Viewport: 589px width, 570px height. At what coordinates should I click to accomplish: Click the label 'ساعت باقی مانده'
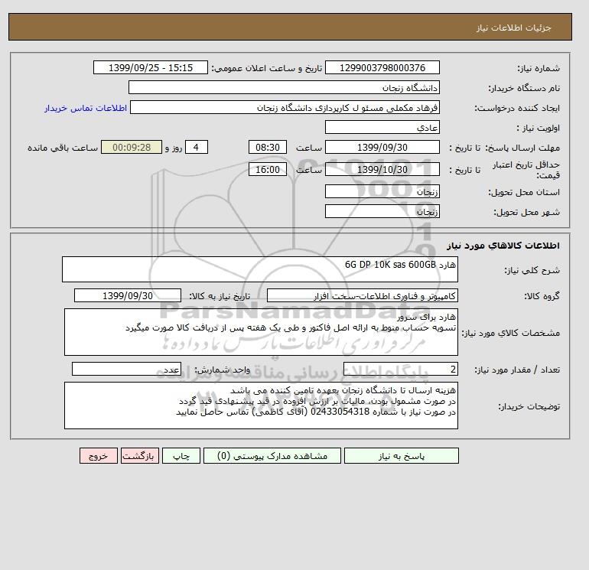click(x=63, y=148)
